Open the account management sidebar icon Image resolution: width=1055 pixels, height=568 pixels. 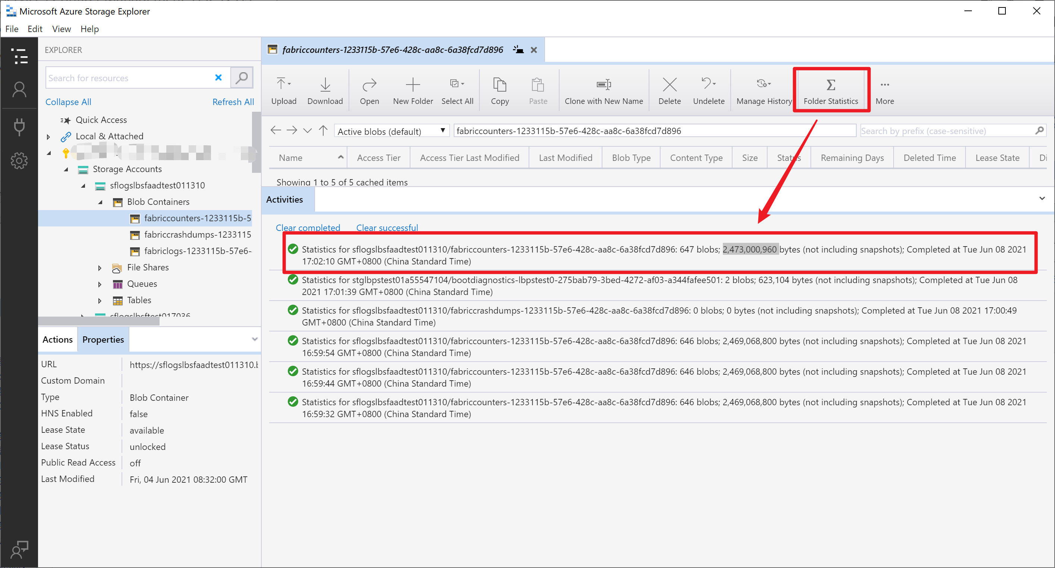[19, 90]
